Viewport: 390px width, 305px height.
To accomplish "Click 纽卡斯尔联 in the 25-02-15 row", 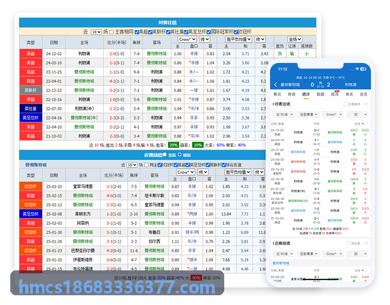I will tap(154, 196).
